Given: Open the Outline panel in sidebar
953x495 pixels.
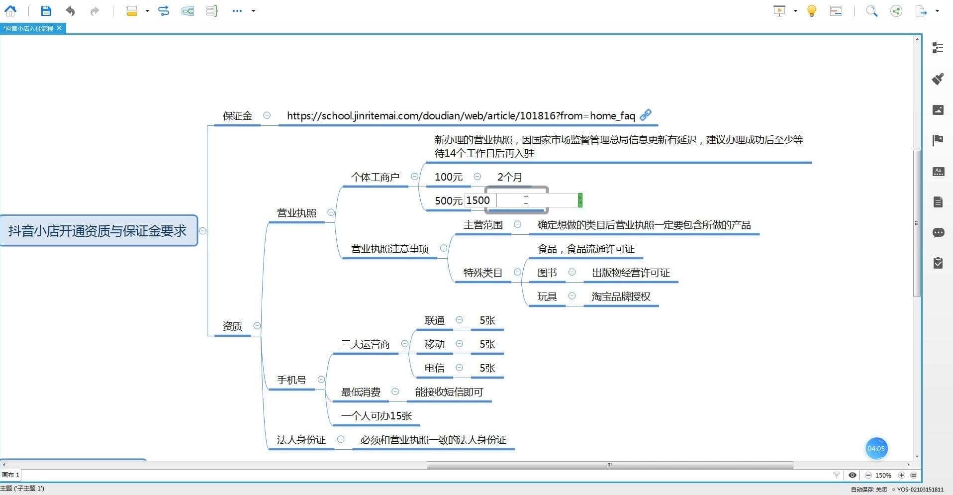Looking at the screenshot, I should [x=938, y=48].
